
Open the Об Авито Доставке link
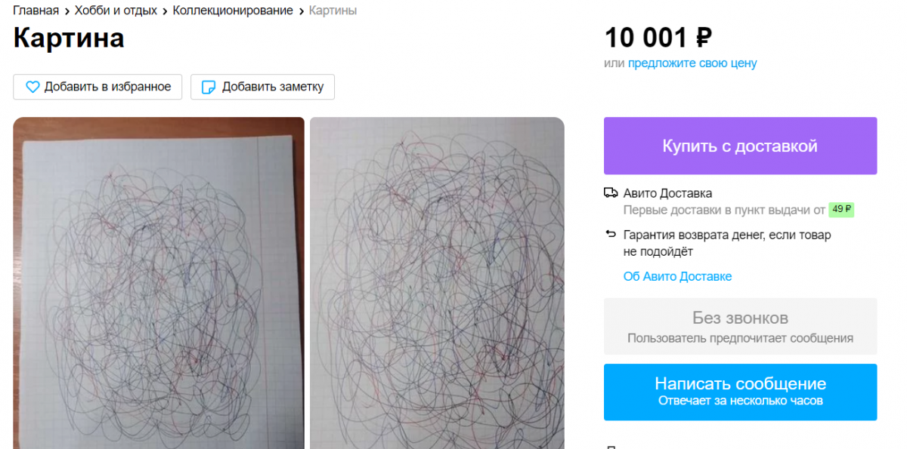click(x=677, y=276)
